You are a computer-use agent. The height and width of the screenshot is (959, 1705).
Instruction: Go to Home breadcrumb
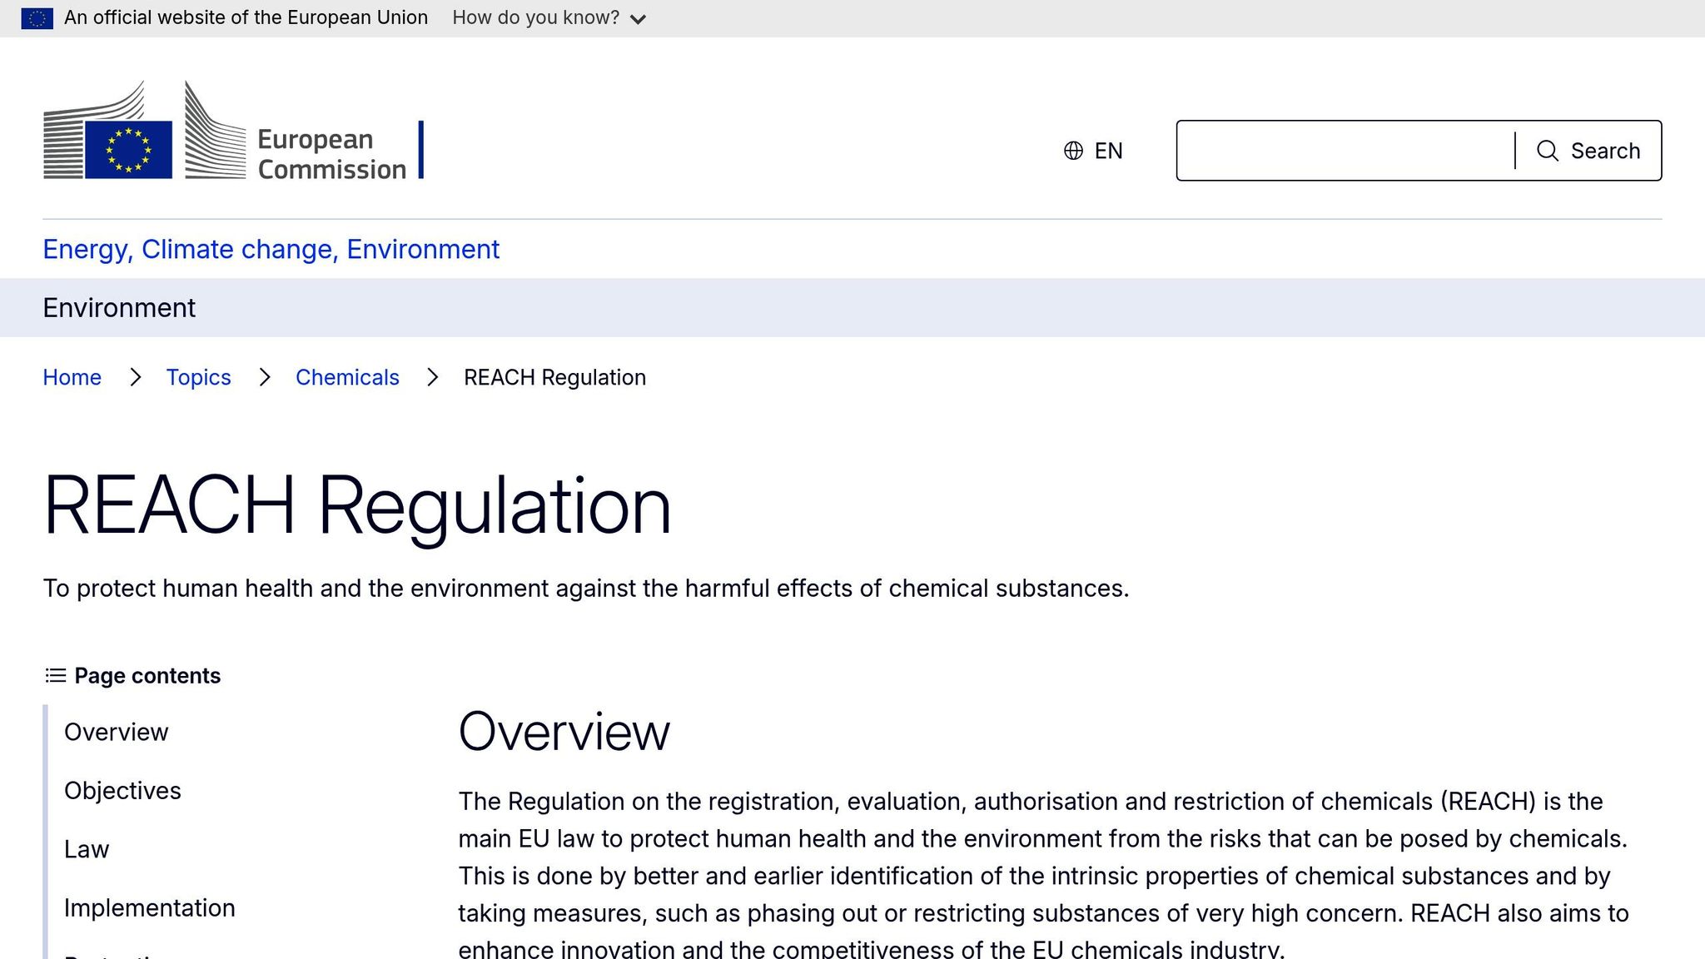(x=72, y=377)
